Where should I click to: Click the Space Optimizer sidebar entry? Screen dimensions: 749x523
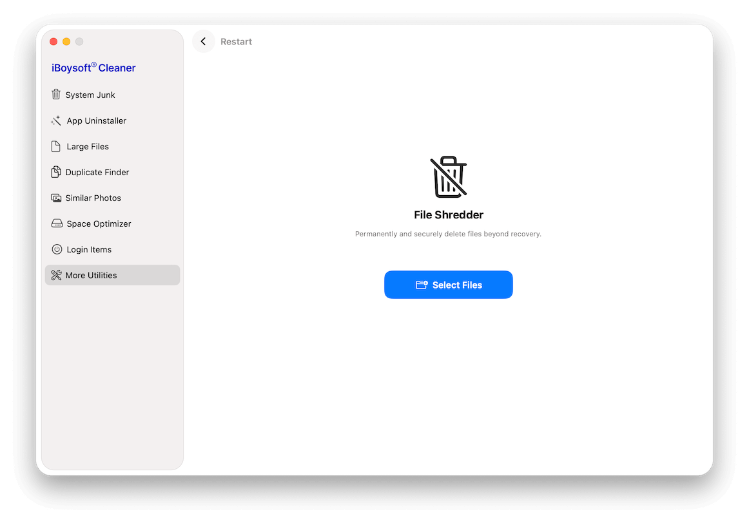click(x=96, y=223)
